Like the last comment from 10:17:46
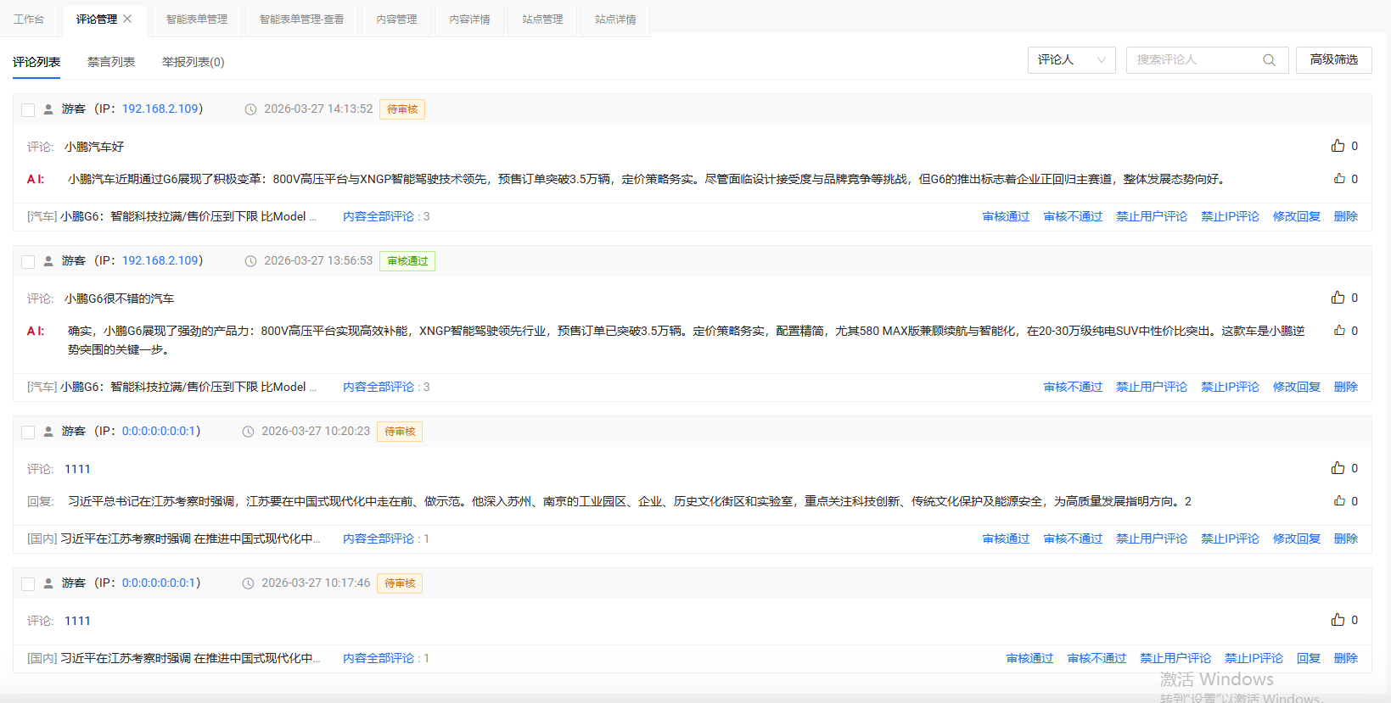 [x=1338, y=620]
